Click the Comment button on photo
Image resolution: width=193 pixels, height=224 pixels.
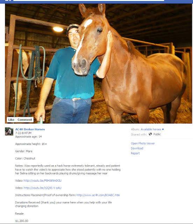(25, 120)
